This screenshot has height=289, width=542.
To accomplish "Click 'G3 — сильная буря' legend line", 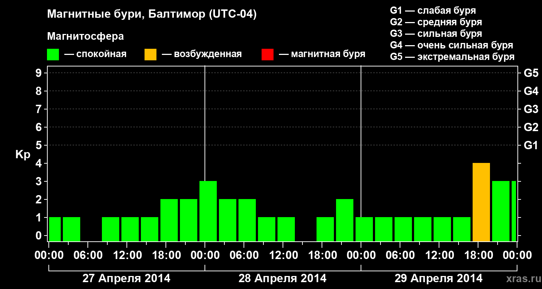I will 436,34.
